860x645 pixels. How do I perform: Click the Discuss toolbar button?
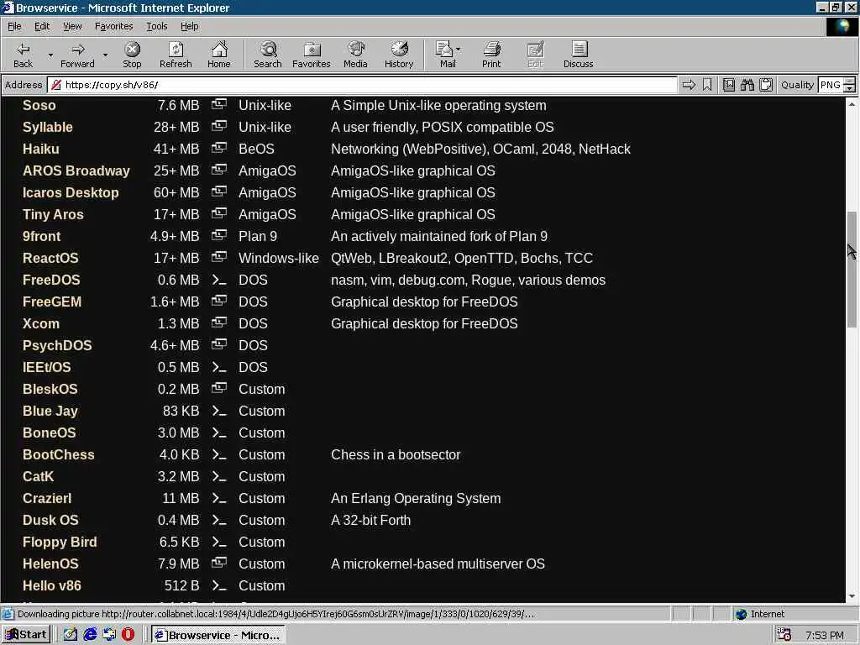(578, 55)
